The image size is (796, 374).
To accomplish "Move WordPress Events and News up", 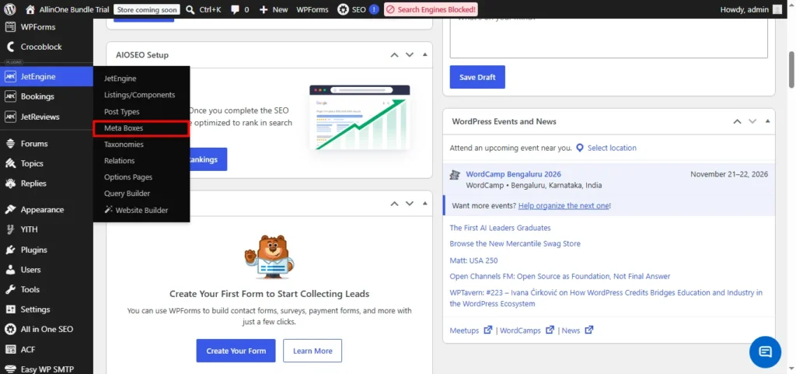I will coord(737,121).
